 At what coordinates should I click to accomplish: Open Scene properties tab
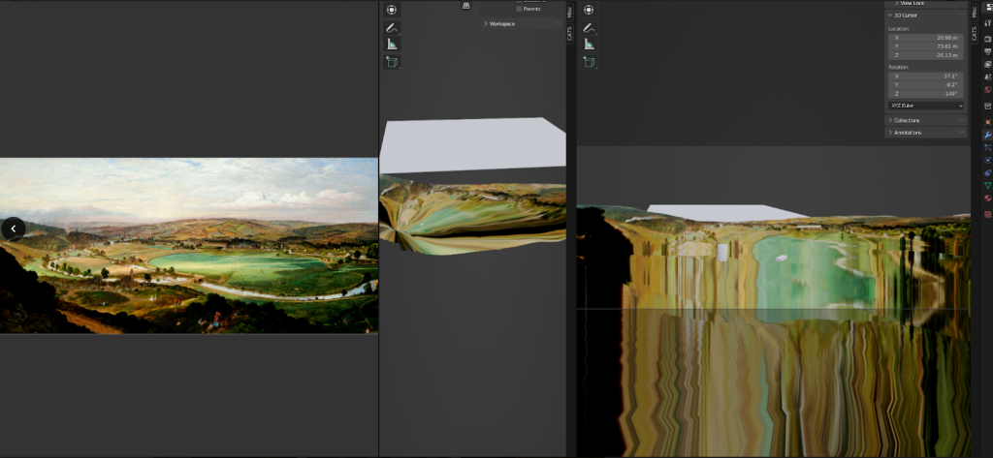[x=987, y=77]
